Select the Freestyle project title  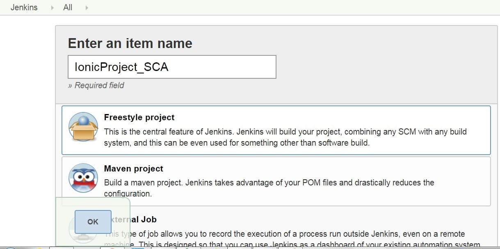139,117
